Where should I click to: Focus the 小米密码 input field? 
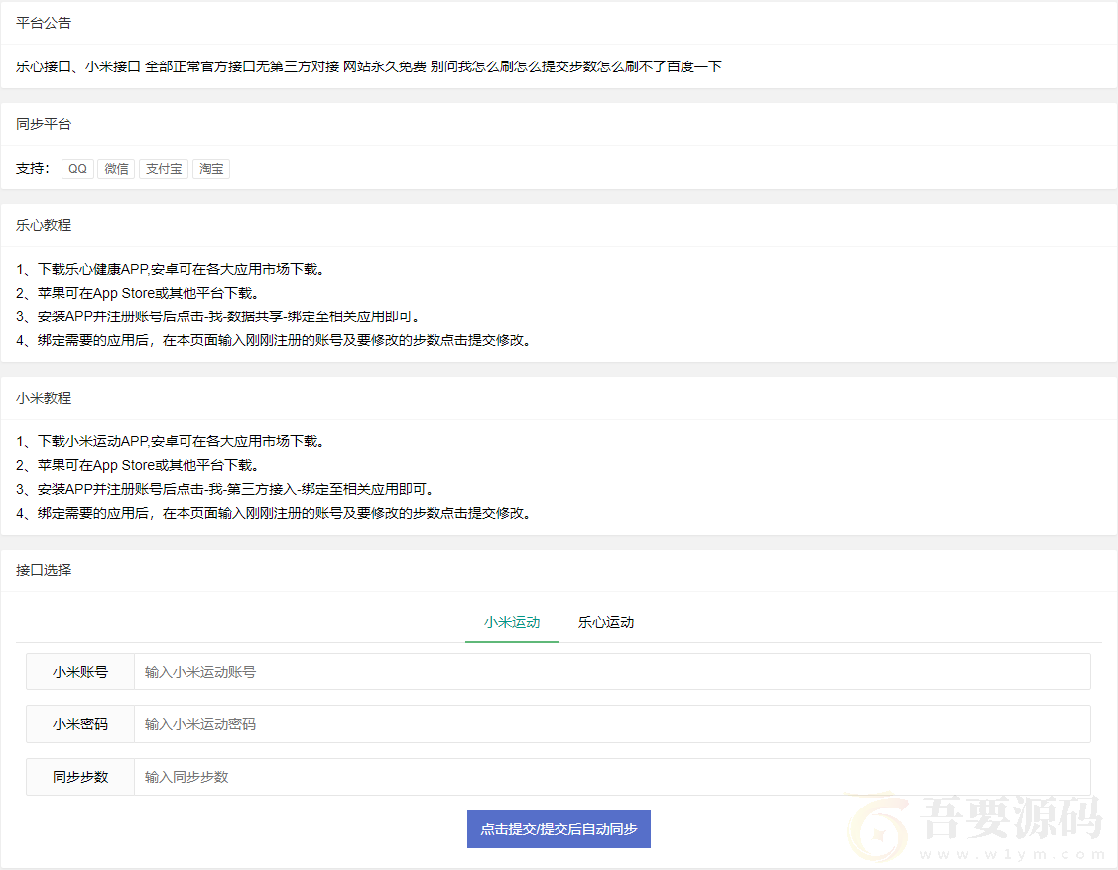coord(612,724)
